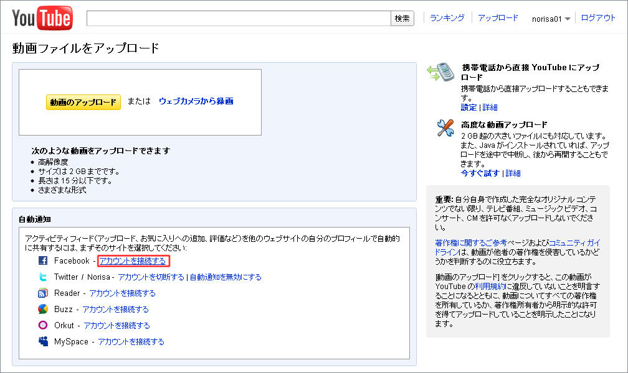Screen dimensions: 628x373
Task: Click the norisa01 username
Action: (x=547, y=19)
